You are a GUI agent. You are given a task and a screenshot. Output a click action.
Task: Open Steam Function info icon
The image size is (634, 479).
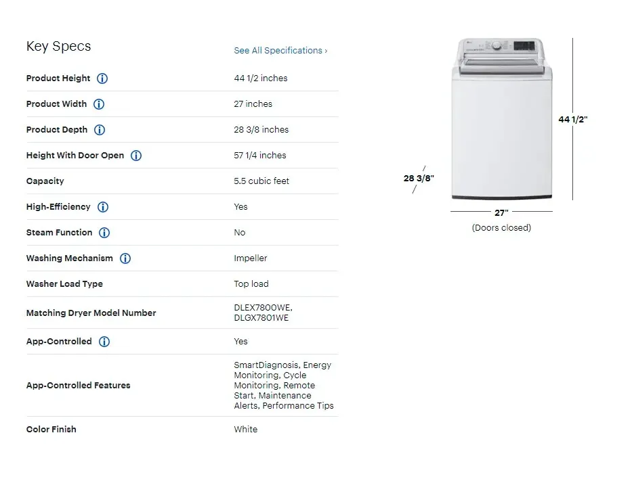[x=104, y=233]
